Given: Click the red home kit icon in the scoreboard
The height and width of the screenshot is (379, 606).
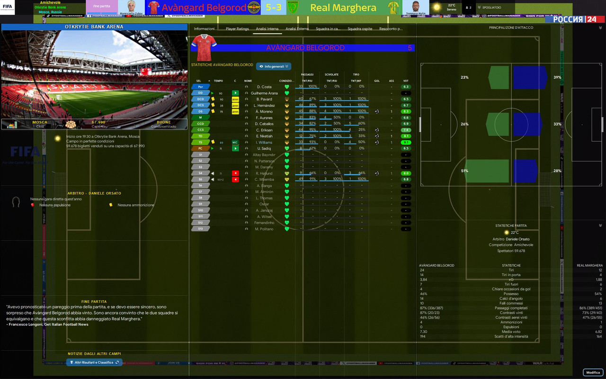Looking at the screenshot, I should (153, 8).
